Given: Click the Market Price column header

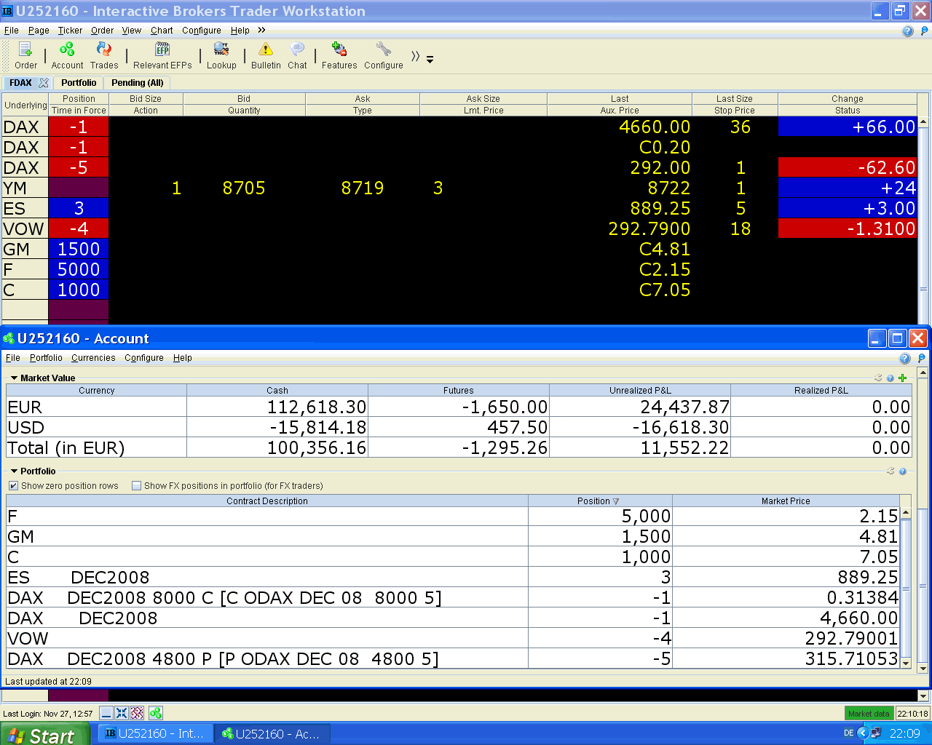Looking at the screenshot, I should pyautogui.click(x=786, y=501).
